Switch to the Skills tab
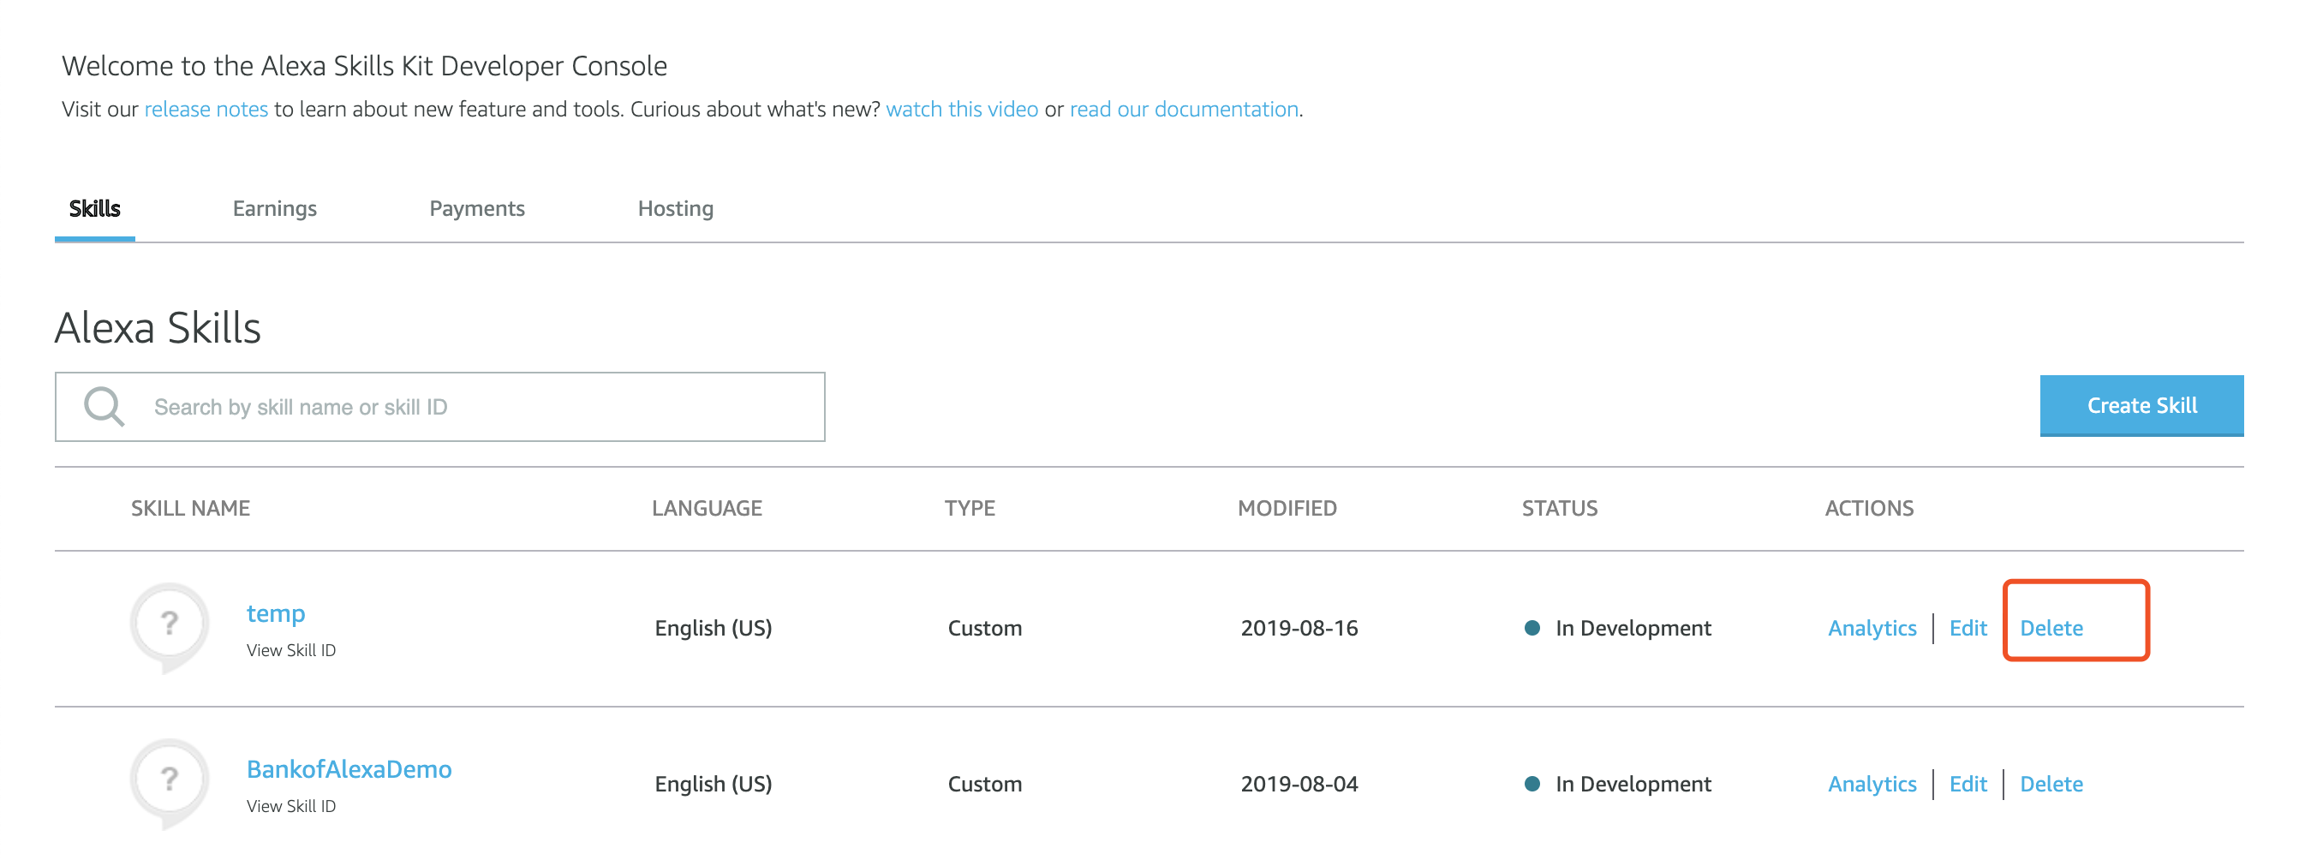 pyautogui.click(x=94, y=209)
